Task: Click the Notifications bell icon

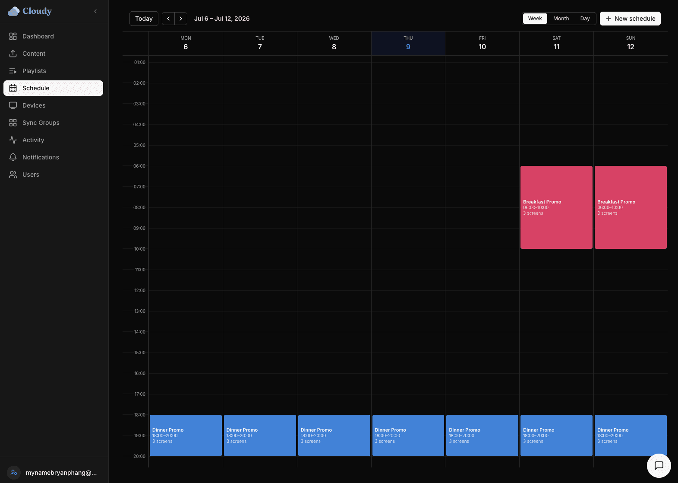Action: pos(13,157)
